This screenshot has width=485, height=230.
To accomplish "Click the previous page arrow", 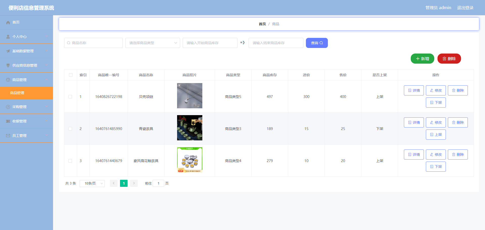I will coord(114,183).
